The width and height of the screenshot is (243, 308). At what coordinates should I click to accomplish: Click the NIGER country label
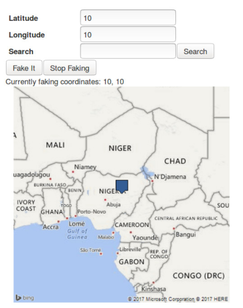120,148
